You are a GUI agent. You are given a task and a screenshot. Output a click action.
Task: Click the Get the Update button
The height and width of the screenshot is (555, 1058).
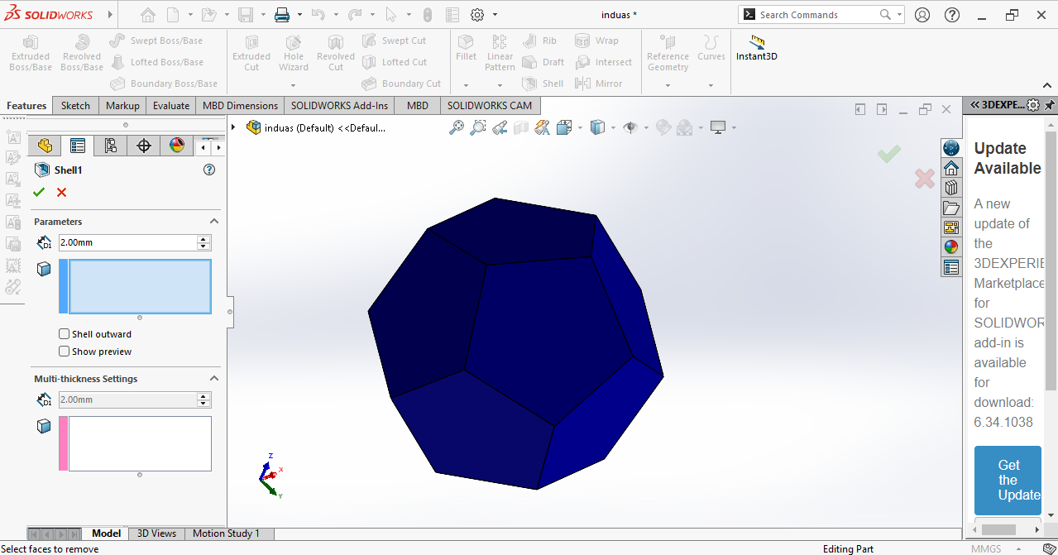(1008, 481)
